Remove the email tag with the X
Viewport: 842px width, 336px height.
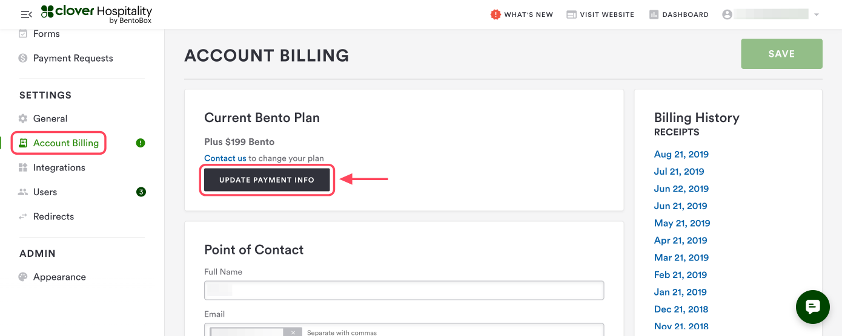tap(293, 332)
